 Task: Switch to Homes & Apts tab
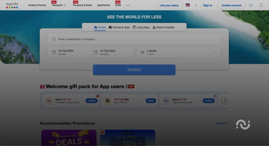click(119, 27)
